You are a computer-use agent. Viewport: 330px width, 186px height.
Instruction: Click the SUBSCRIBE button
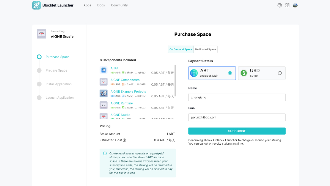(237, 131)
